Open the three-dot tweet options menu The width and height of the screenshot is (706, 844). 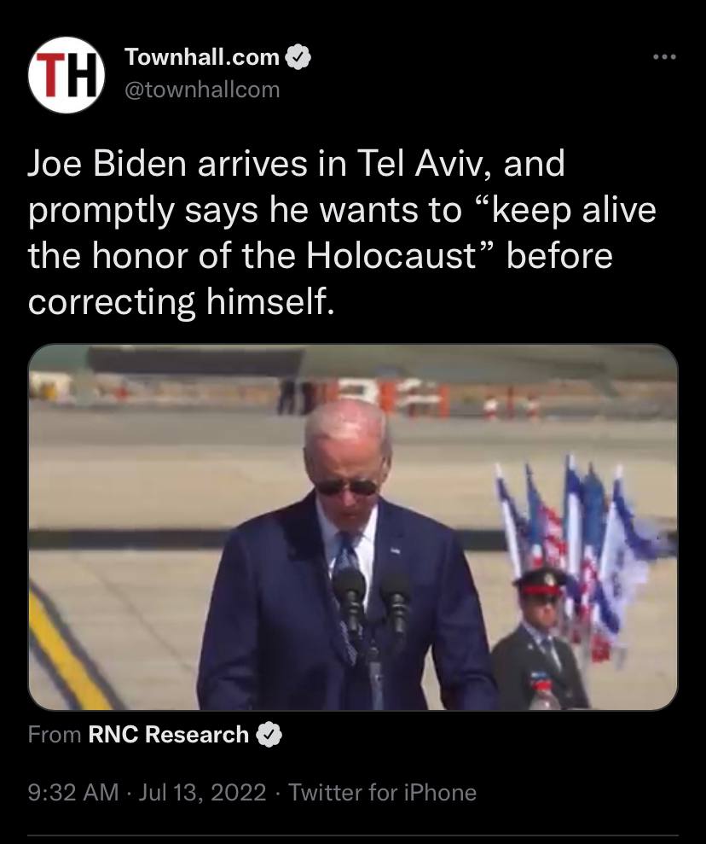[664, 56]
